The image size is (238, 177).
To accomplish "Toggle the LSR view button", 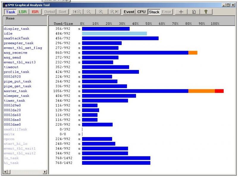I will tap(23, 12).
